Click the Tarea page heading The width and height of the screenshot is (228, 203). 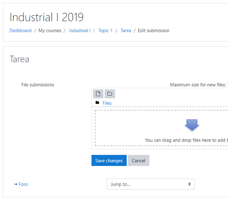pyautogui.click(x=19, y=59)
